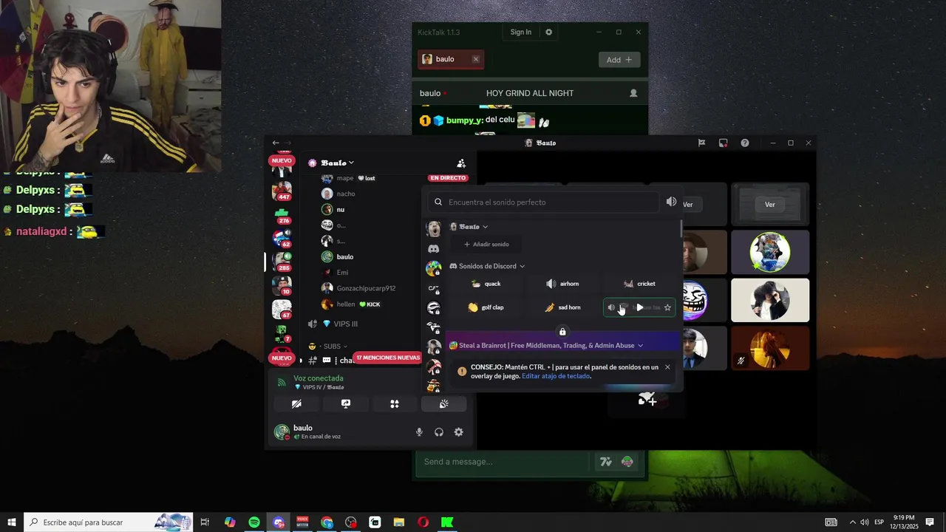Close the baulo chat tab in KickTalk
The image size is (946, 532).
(476, 59)
